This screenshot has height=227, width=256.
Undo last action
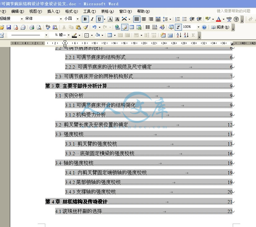pyautogui.click(x=94, y=27)
